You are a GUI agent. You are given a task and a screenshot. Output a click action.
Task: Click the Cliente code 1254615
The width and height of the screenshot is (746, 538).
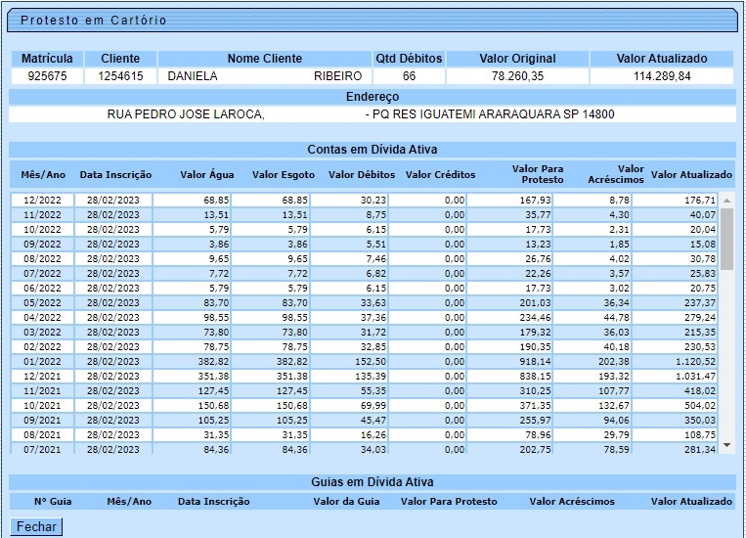[120, 76]
